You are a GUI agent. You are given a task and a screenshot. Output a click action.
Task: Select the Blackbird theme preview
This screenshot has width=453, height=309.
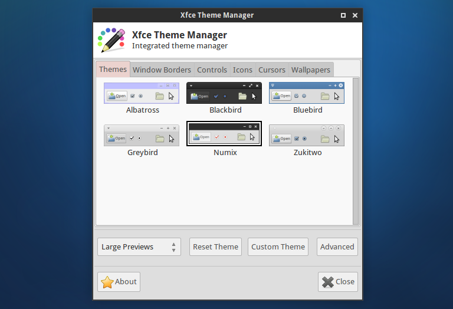click(224, 93)
